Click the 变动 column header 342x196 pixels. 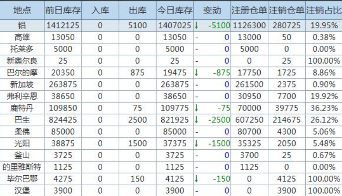click(x=212, y=10)
